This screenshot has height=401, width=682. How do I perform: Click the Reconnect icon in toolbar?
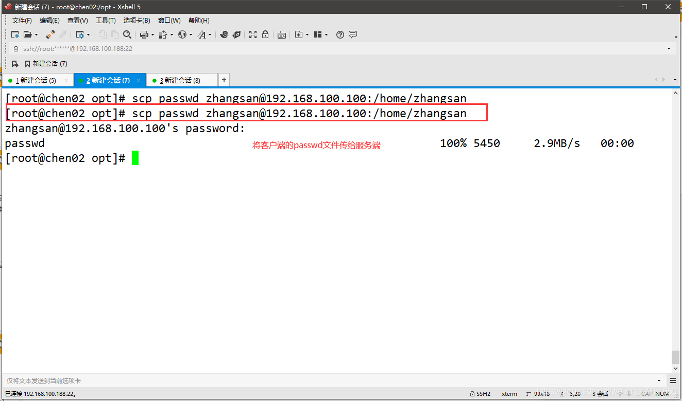coord(63,34)
